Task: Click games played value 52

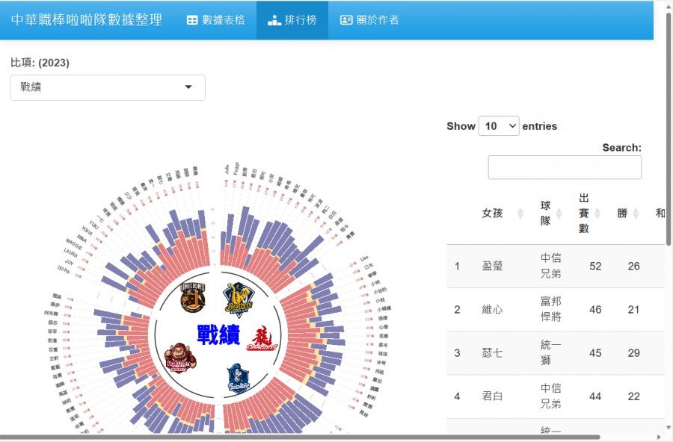Action: click(x=595, y=267)
